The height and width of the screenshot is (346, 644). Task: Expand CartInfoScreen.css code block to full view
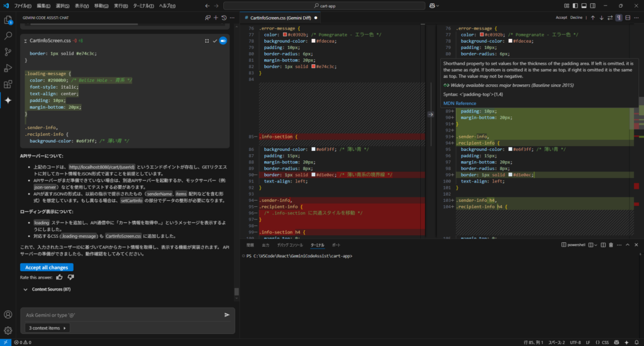tap(206, 41)
